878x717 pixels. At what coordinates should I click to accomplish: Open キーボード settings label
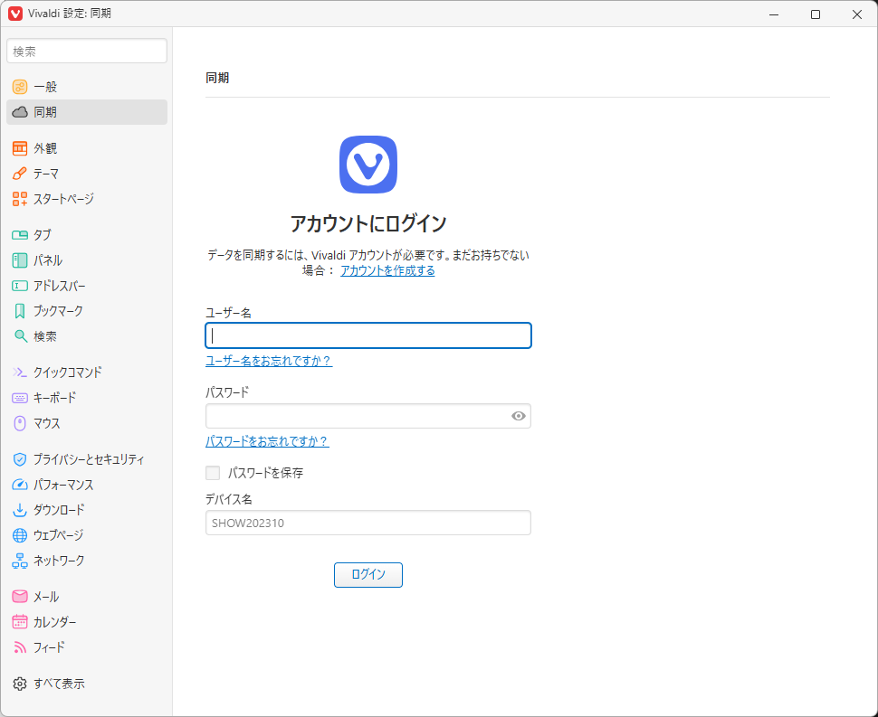(x=55, y=398)
